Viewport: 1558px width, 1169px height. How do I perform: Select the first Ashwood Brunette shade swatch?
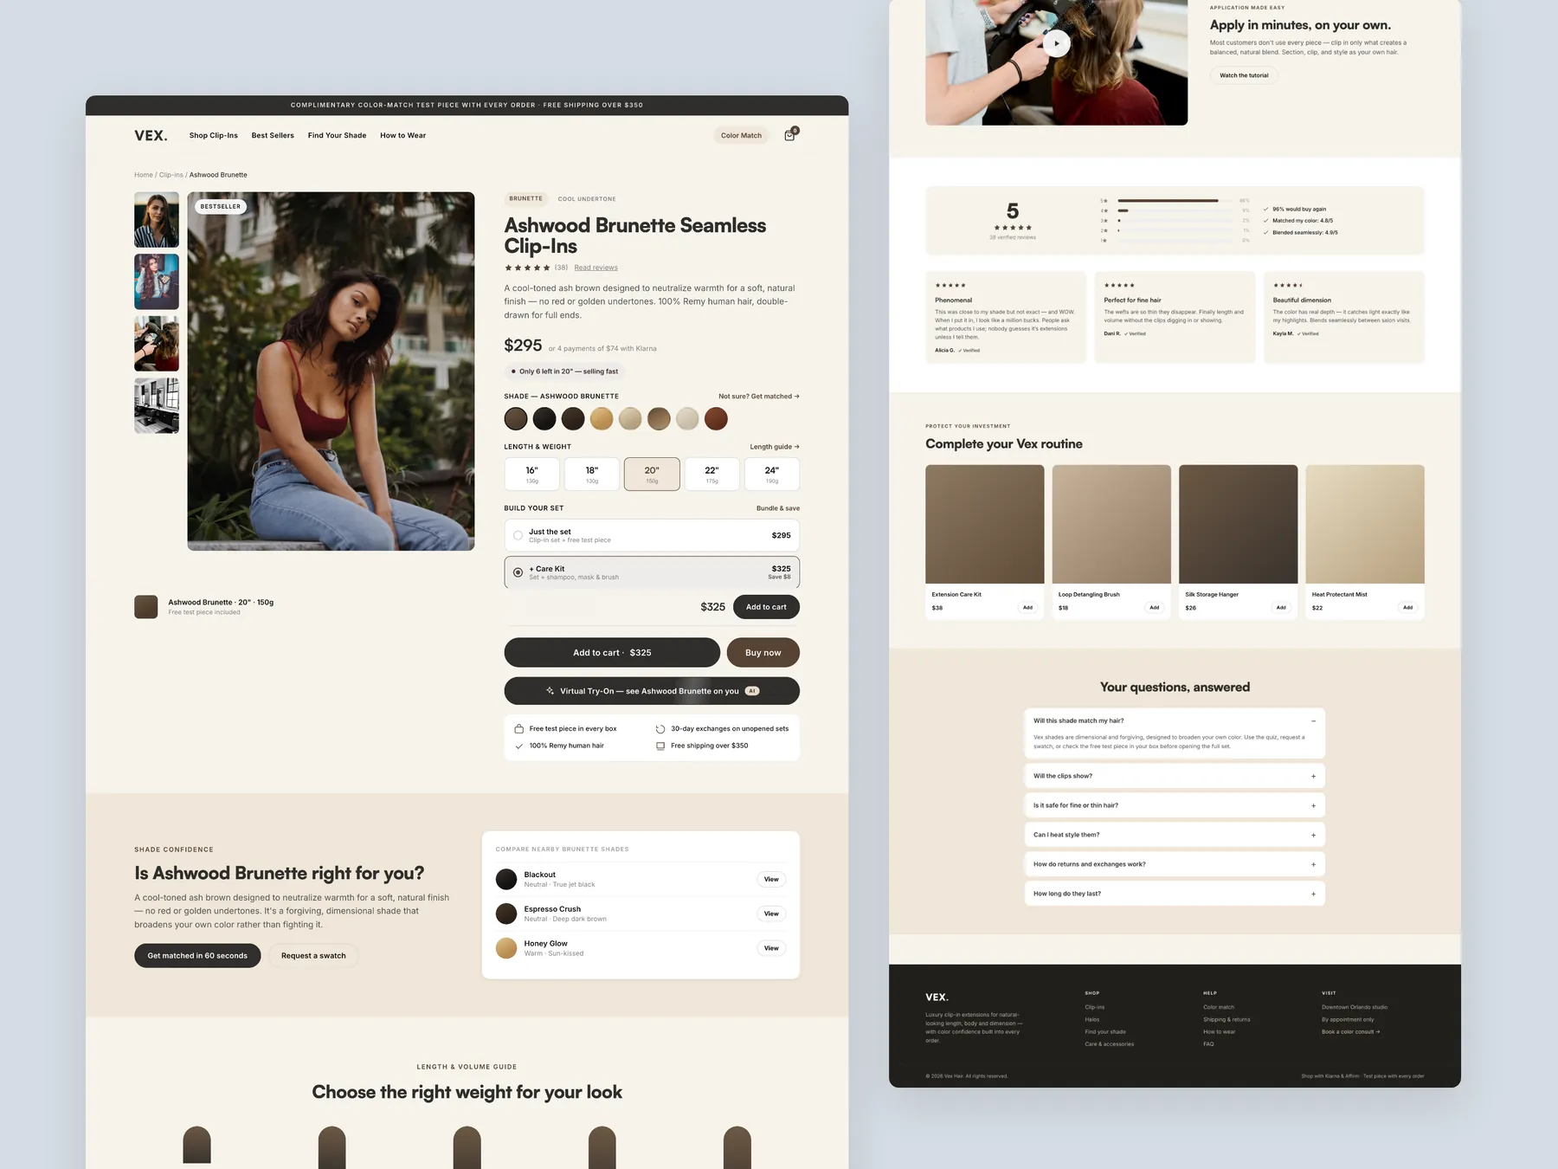pyautogui.click(x=516, y=419)
